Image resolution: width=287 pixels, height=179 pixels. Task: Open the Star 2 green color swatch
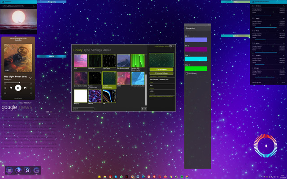click(x=196, y=68)
